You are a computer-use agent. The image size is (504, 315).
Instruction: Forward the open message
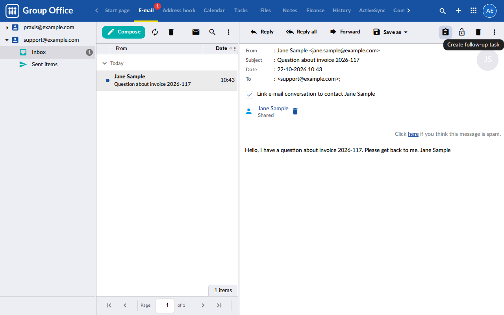click(345, 32)
